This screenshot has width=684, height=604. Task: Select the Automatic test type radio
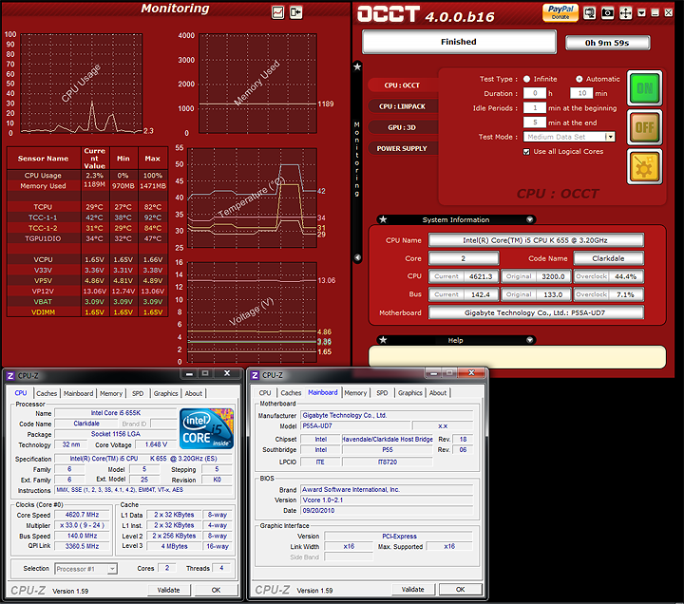579,79
